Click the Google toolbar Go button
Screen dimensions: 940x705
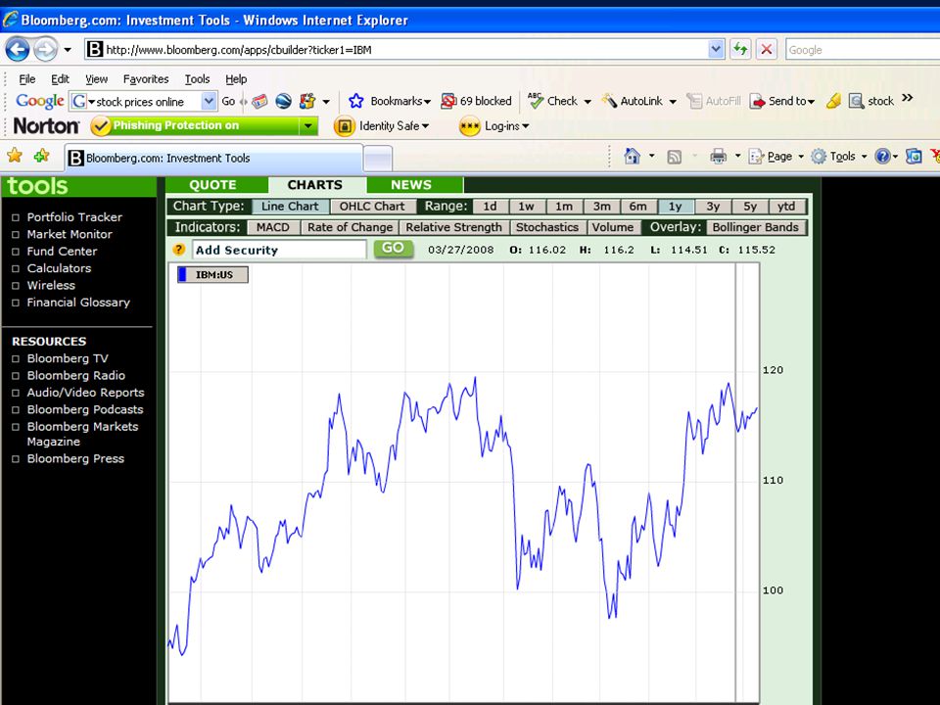pyautogui.click(x=228, y=101)
